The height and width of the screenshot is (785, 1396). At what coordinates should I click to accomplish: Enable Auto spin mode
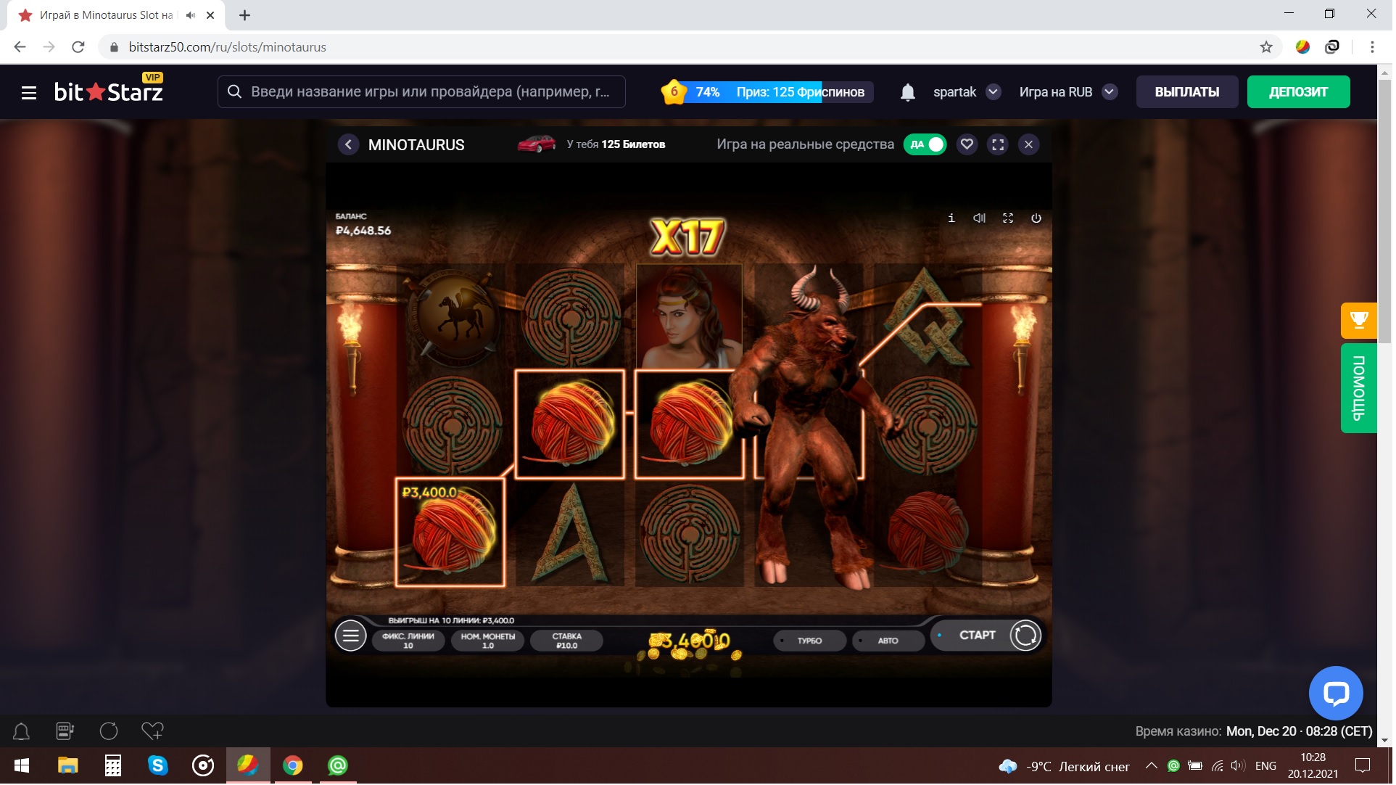point(890,641)
